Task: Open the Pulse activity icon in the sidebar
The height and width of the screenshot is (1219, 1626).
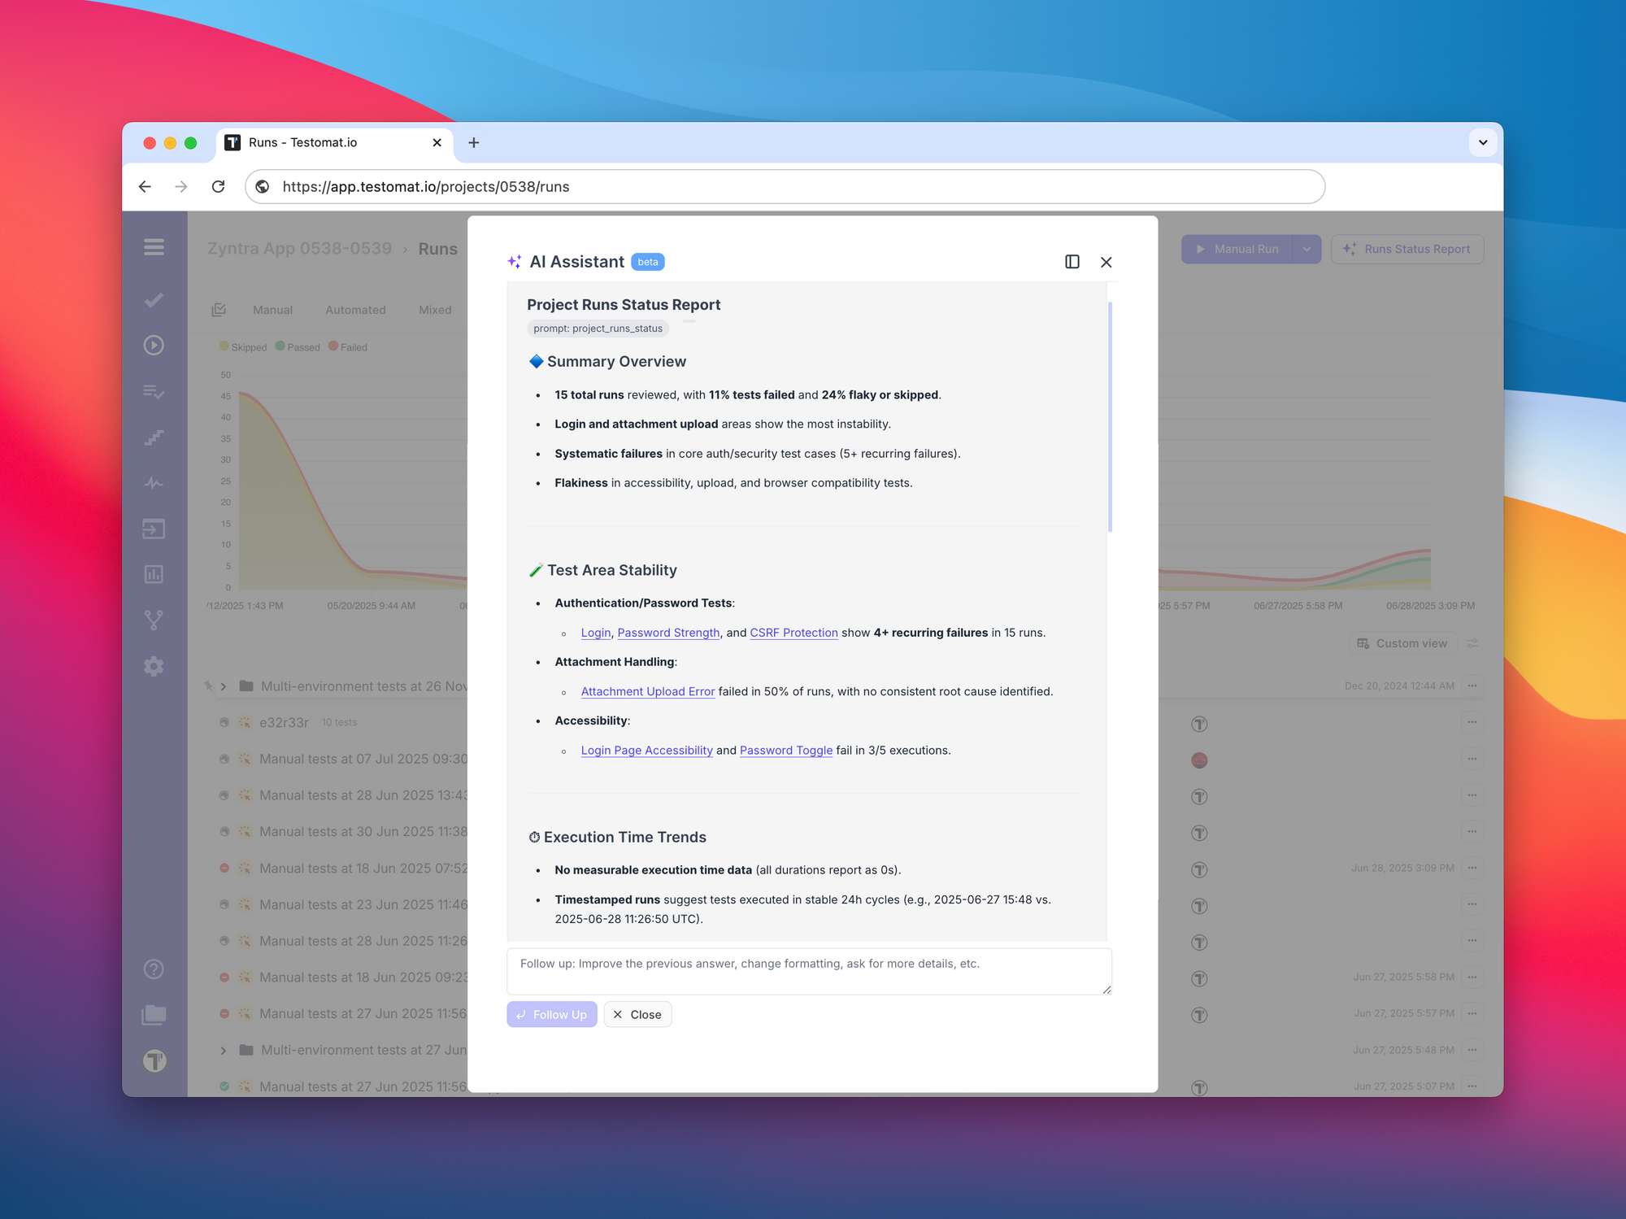Action: (154, 483)
